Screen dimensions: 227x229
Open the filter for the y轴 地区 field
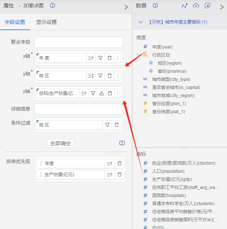[100, 75]
